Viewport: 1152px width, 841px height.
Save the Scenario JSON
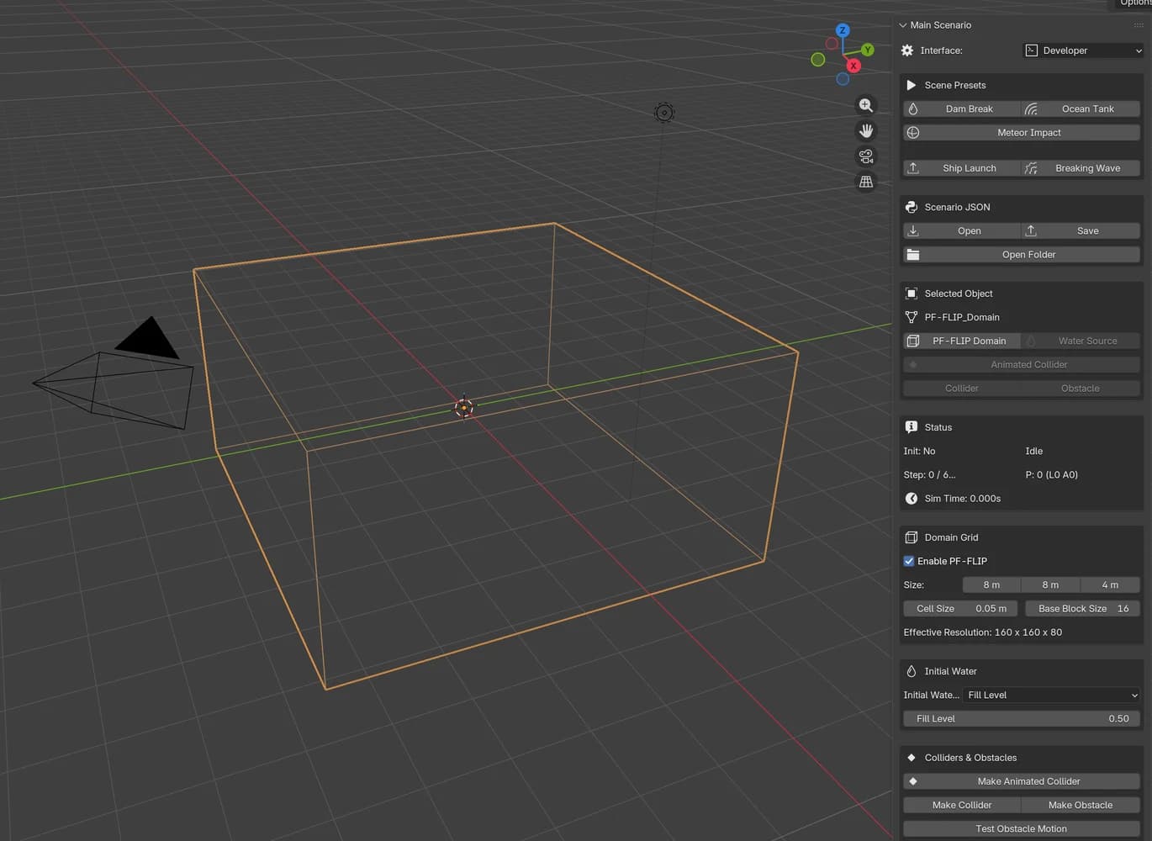tap(1081, 230)
